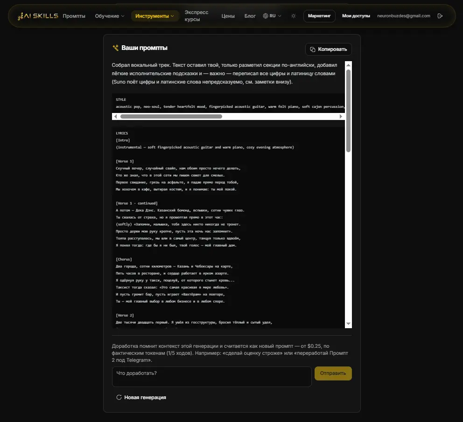This screenshot has width=463, height=422.
Task: Go to the Промпты menu item
Action: 74,16
